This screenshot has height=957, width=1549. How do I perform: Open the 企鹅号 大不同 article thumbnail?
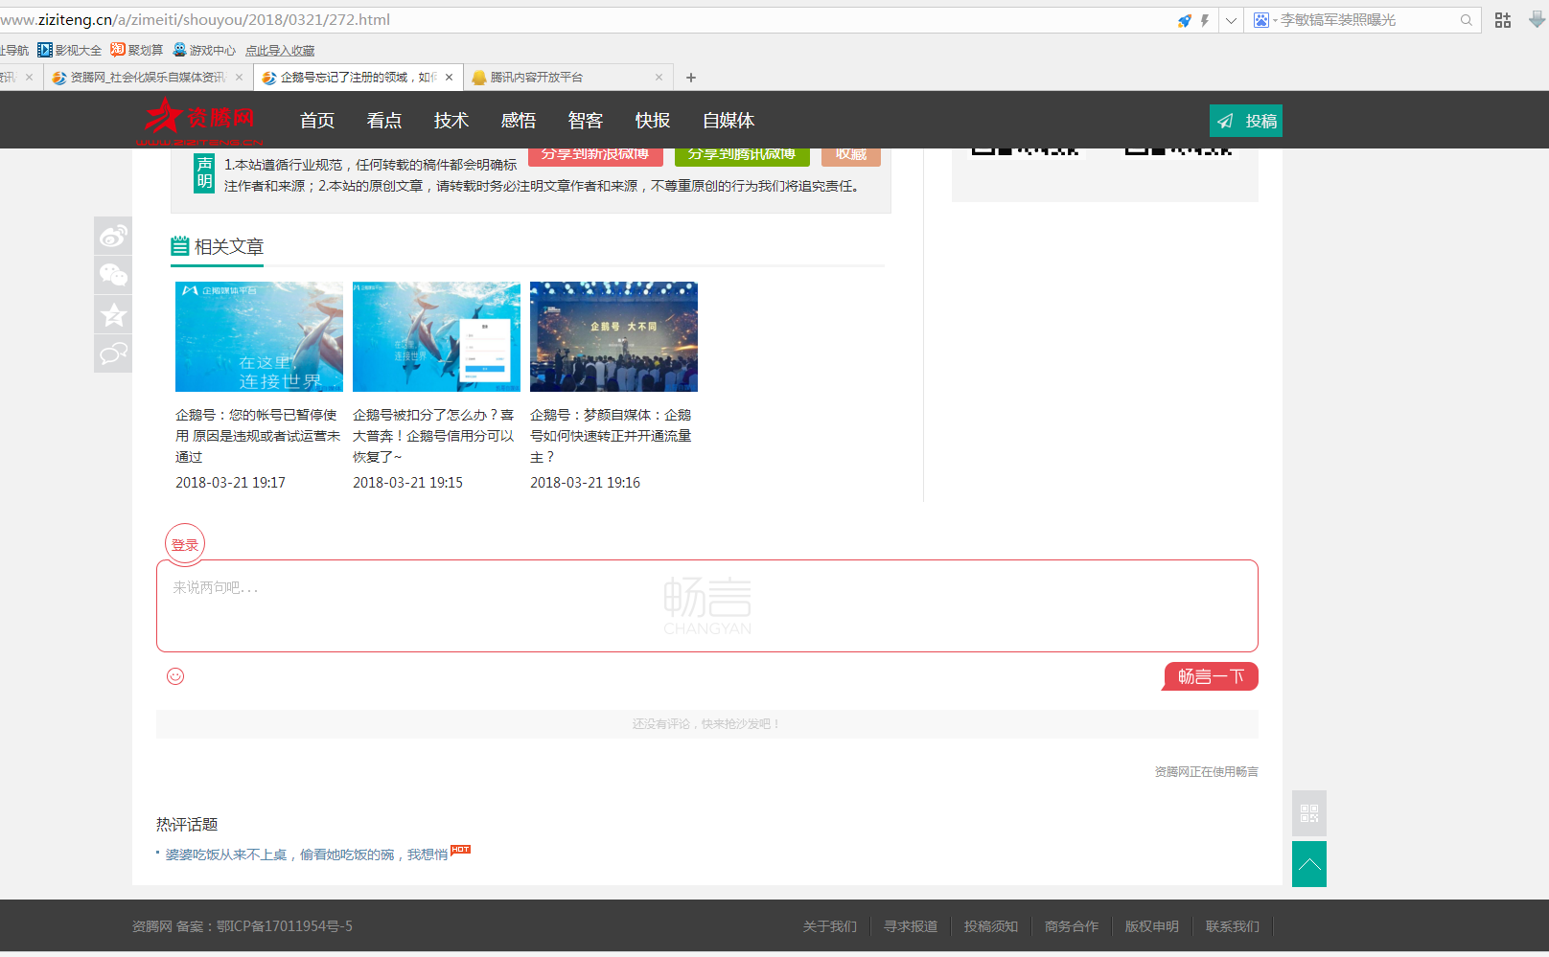(613, 336)
